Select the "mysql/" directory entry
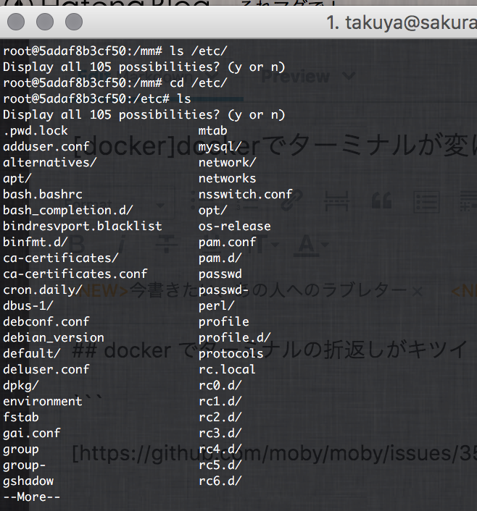Viewport: 477px width, 511px height. coord(220,147)
